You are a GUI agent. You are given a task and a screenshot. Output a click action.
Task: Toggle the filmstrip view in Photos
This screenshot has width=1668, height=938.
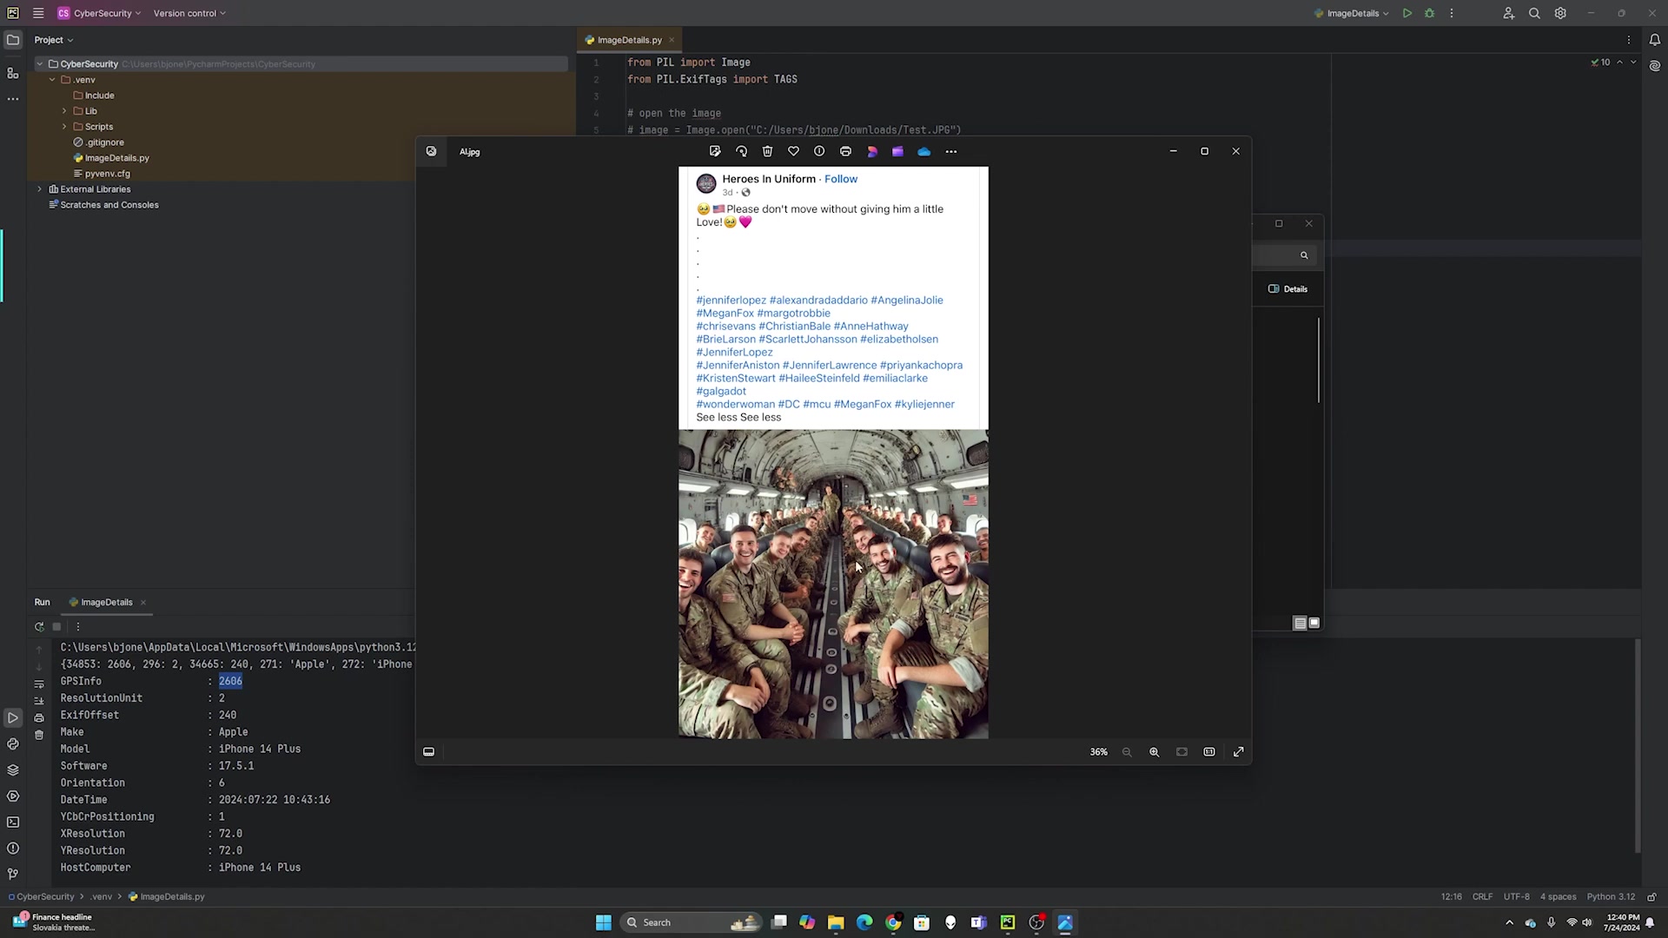[x=428, y=752]
